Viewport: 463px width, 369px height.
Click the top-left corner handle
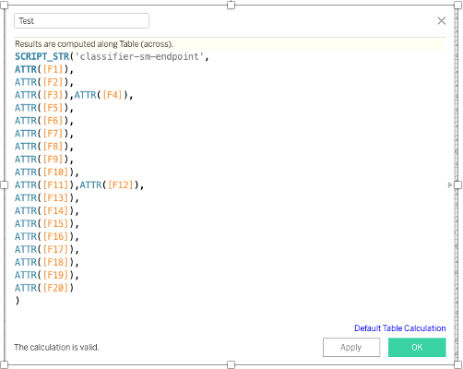pos(4,5)
